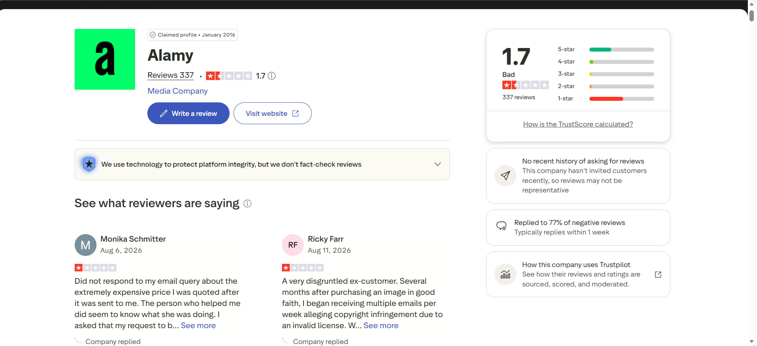Click Company replied under Ricky's review
757x346 pixels.
point(320,342)
